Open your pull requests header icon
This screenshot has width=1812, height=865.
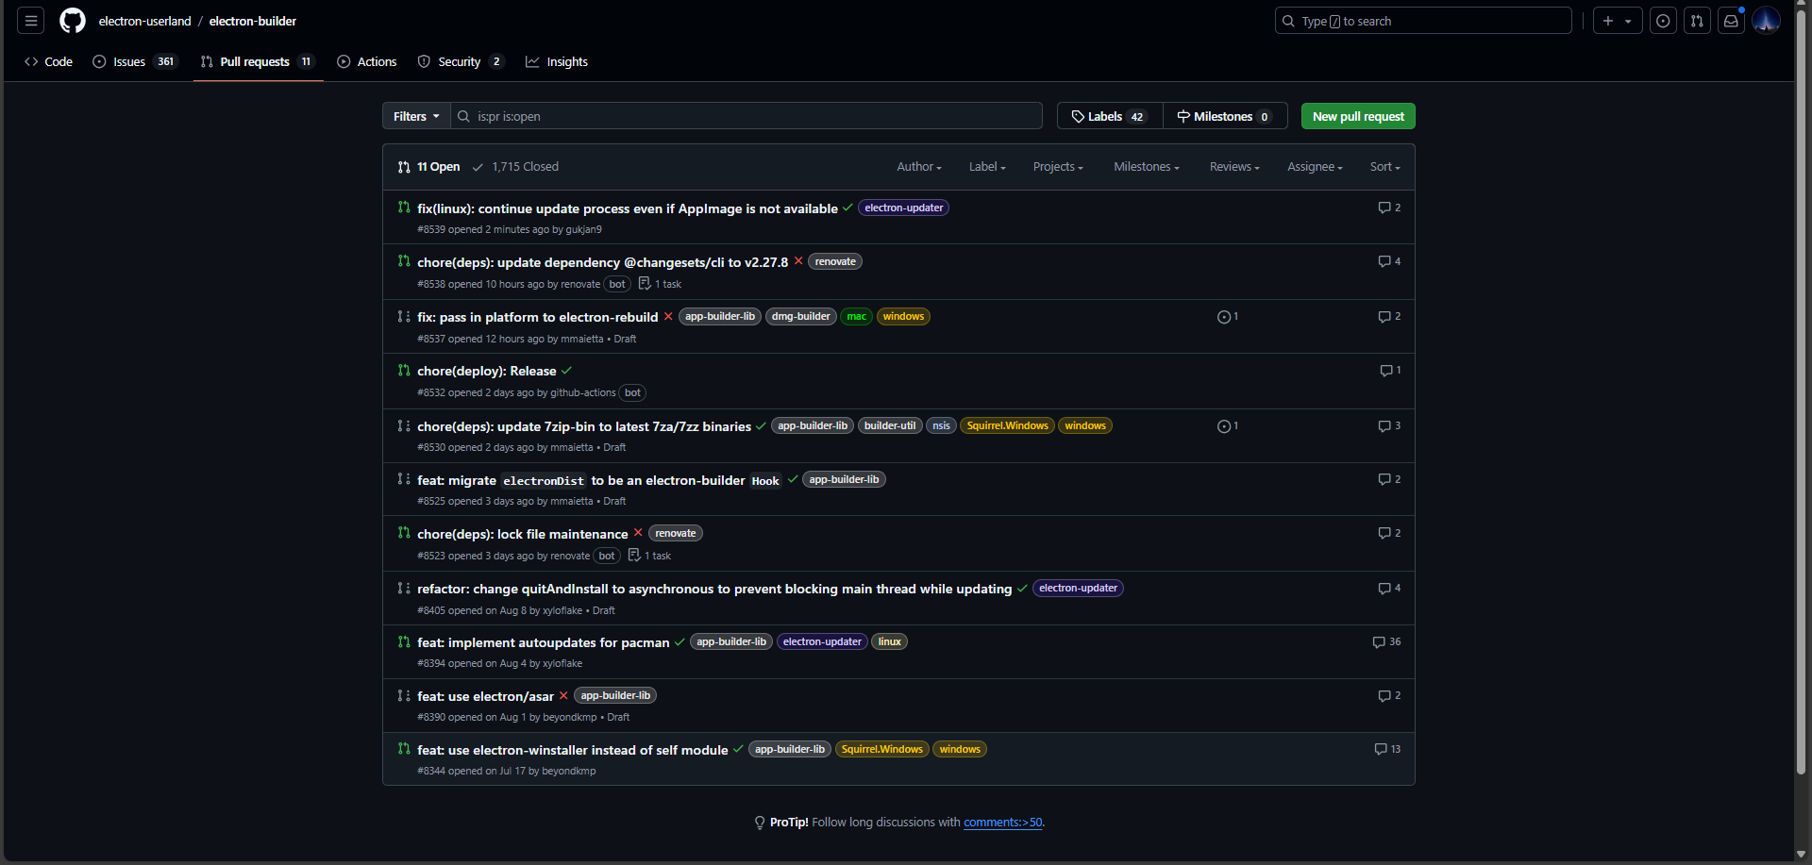click(1697, 21)
